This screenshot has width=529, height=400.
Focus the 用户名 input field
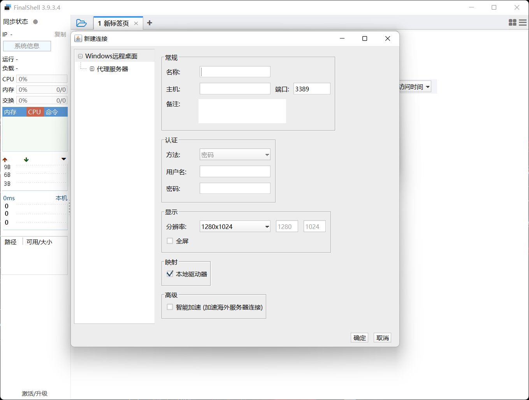(235, 171)
